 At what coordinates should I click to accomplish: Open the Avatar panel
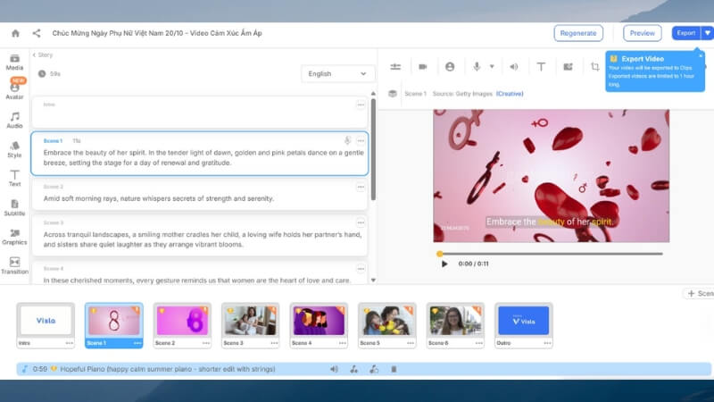coord(14,89)
